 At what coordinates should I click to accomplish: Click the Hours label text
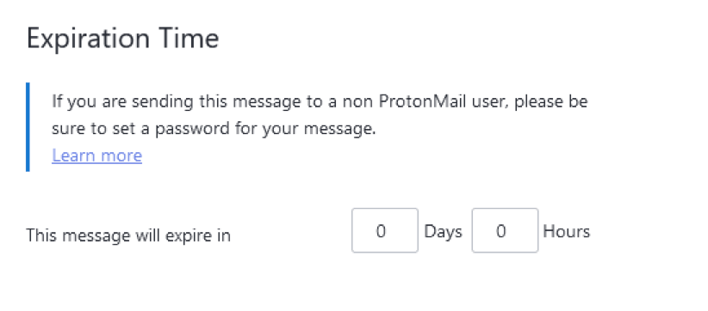[566, 231]
